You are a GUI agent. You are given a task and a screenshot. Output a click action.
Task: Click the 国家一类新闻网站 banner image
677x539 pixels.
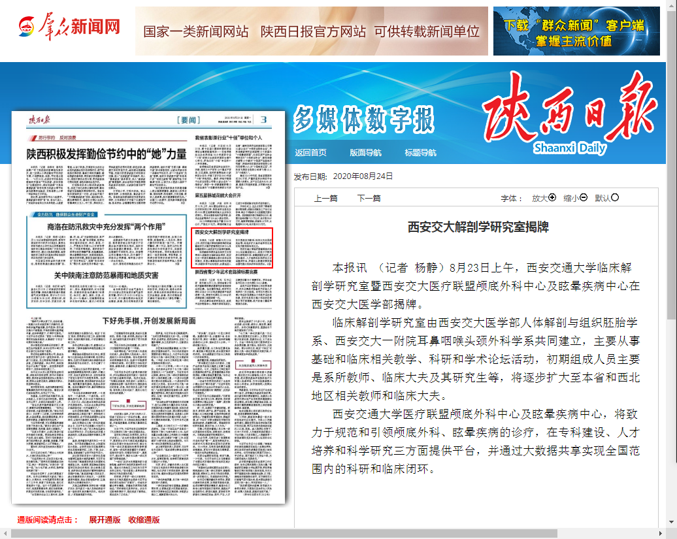click(311, 31)
